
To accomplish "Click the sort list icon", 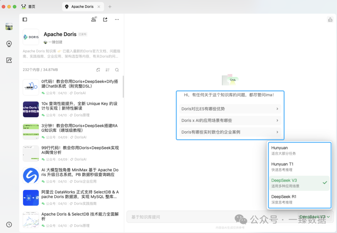I will tap(107, 70).
